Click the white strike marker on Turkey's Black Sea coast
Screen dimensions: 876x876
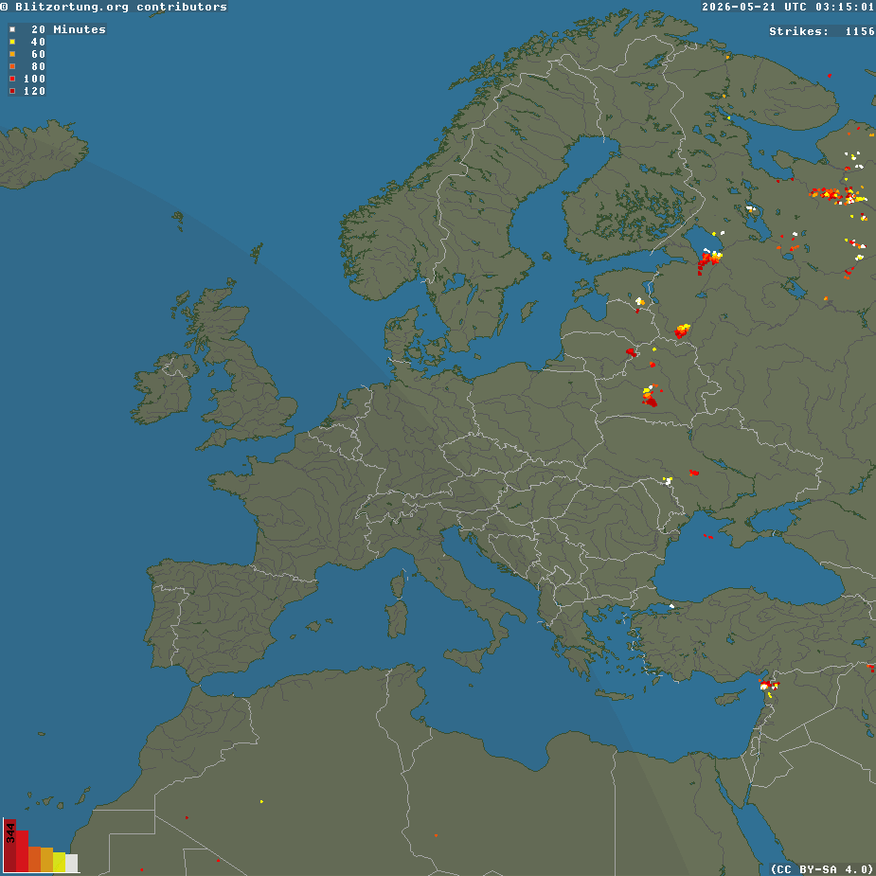click(671, 606)
